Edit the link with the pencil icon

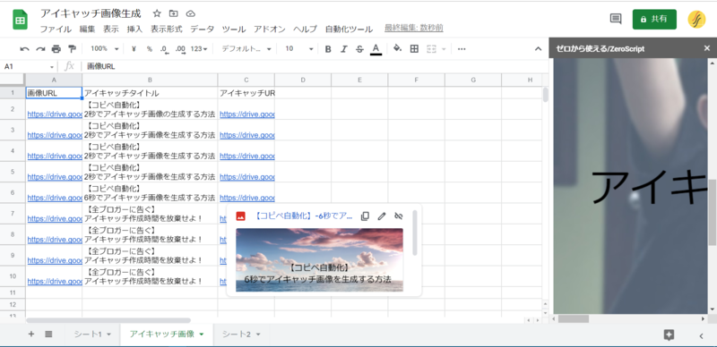pos(382,216)
